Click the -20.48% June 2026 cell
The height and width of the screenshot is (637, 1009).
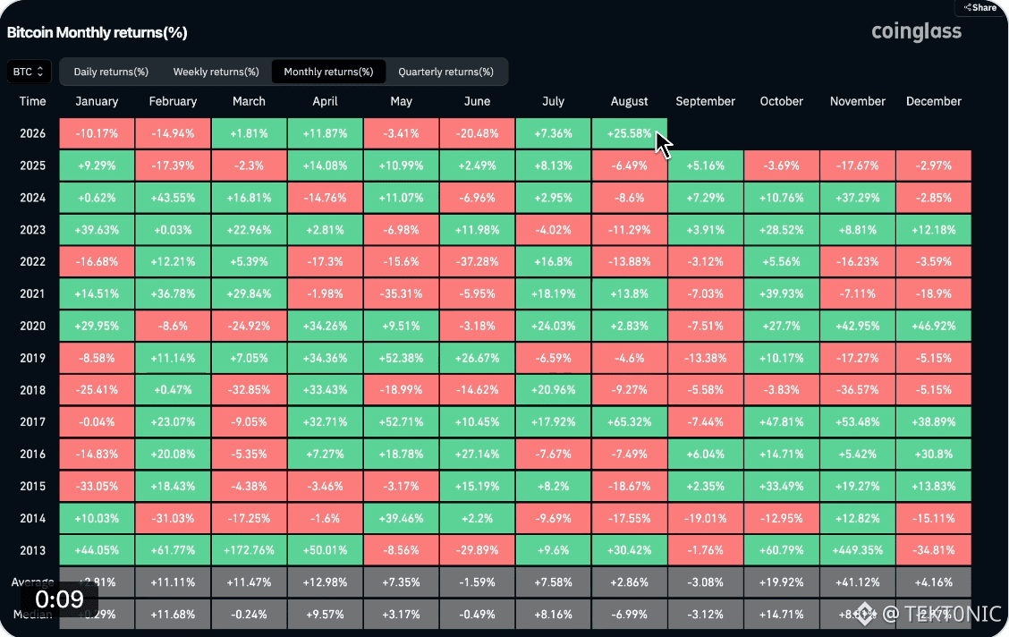point(477,133)
